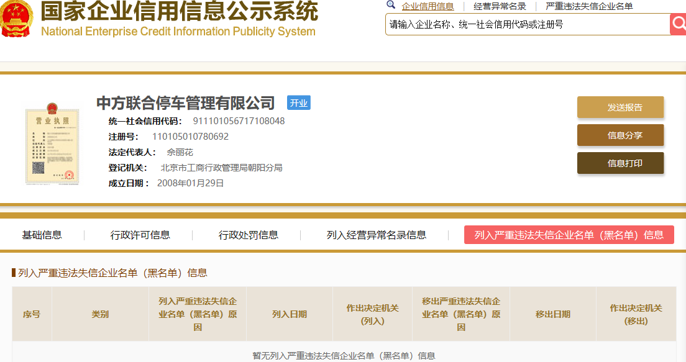Image resolution: width=686 pixels, height=362 pixels.
Task: Click the English subtitle National Enterprise Credit Information Publicity System
Action: click(178, 32)
